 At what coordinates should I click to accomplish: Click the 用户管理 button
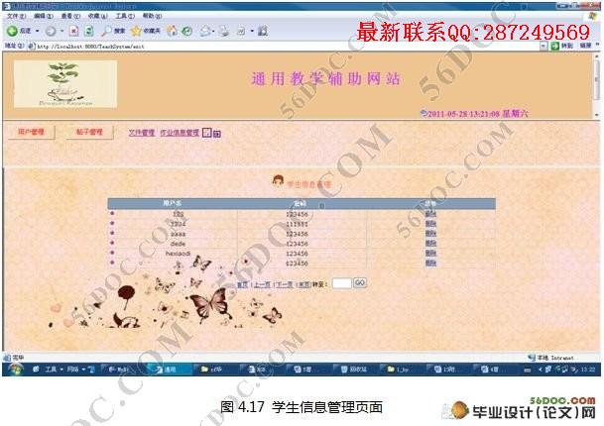pyautogui.click(x=31, y=132)
